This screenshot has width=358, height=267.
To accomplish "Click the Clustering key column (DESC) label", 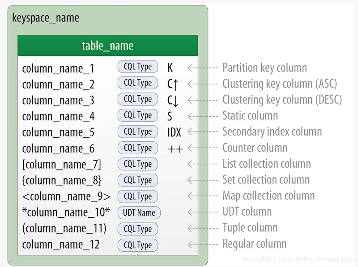I will click(x=282, y=100).
